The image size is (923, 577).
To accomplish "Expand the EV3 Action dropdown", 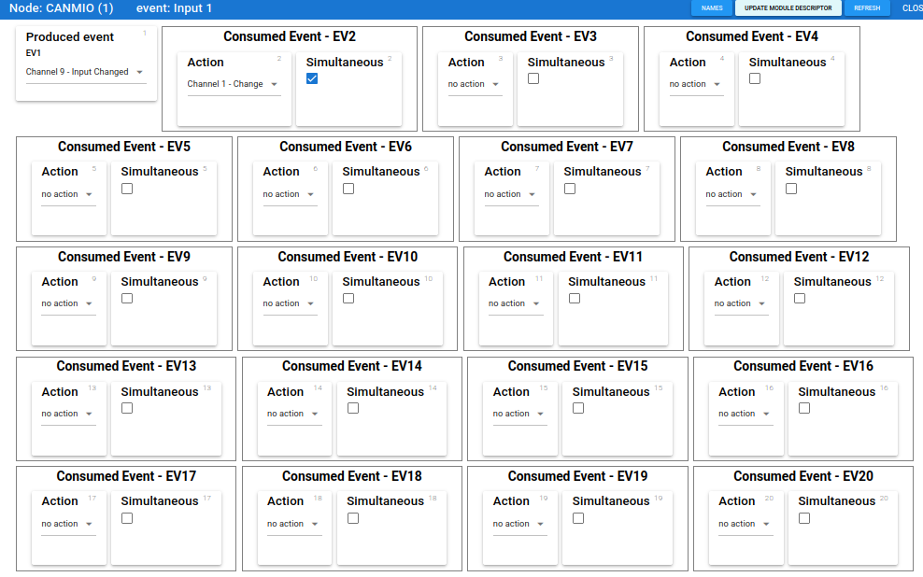I will 474,84.
